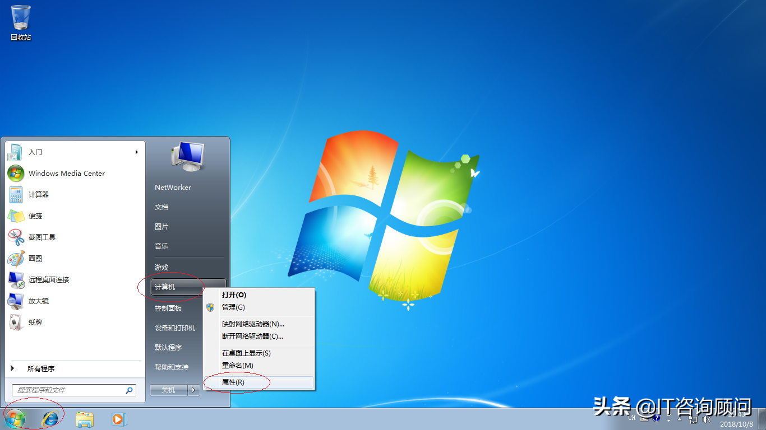Click the 关机 shutdown button

point(169,390)
